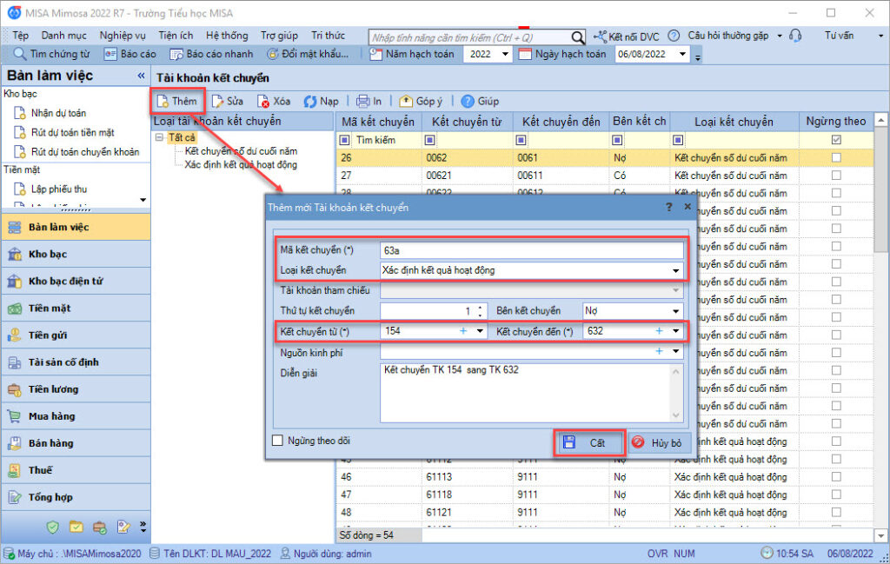Expand the Loại kết chuyển dropdown
The image size is (890, 564).
click(676, 270)
